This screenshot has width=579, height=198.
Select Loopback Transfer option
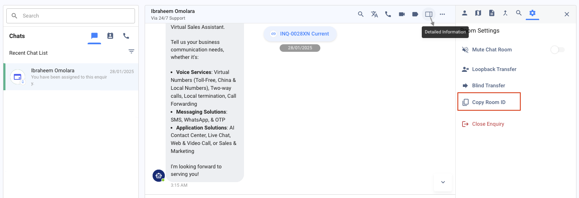click(494, 69)
